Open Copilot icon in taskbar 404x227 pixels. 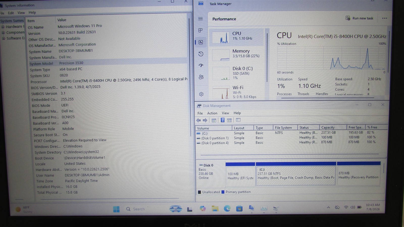coord(203,209)
